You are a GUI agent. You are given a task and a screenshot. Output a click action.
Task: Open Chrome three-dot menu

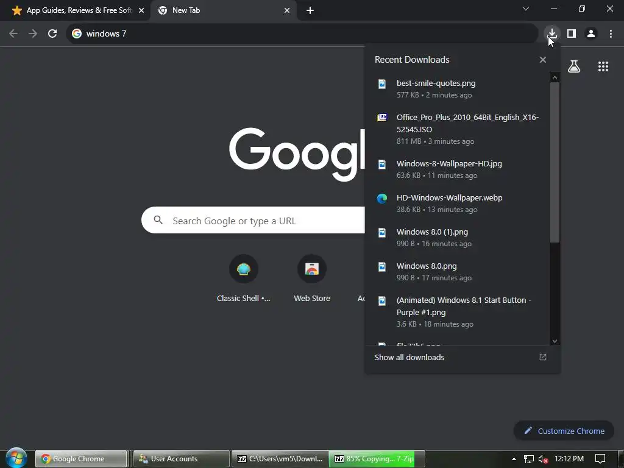point(611,34)
